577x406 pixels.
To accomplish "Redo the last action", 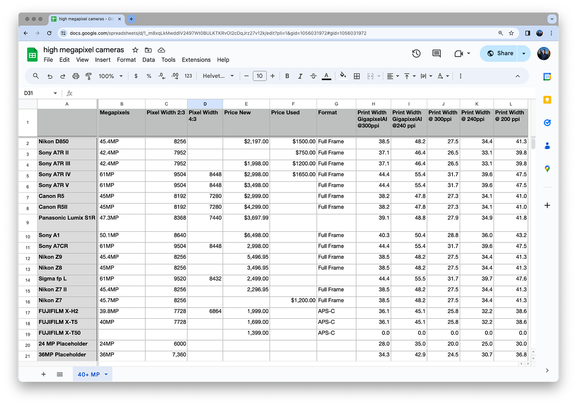I will 63,76.
